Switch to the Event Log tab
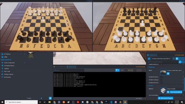Viewport: 185px width, 104px height. click(71, 67)
